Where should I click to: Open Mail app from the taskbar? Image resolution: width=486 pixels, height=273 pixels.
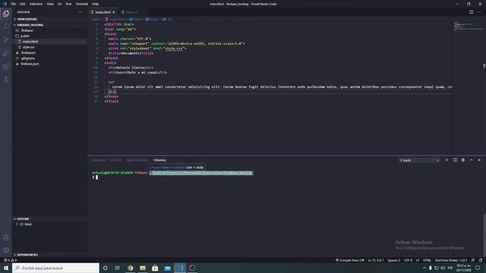[167, 268]
